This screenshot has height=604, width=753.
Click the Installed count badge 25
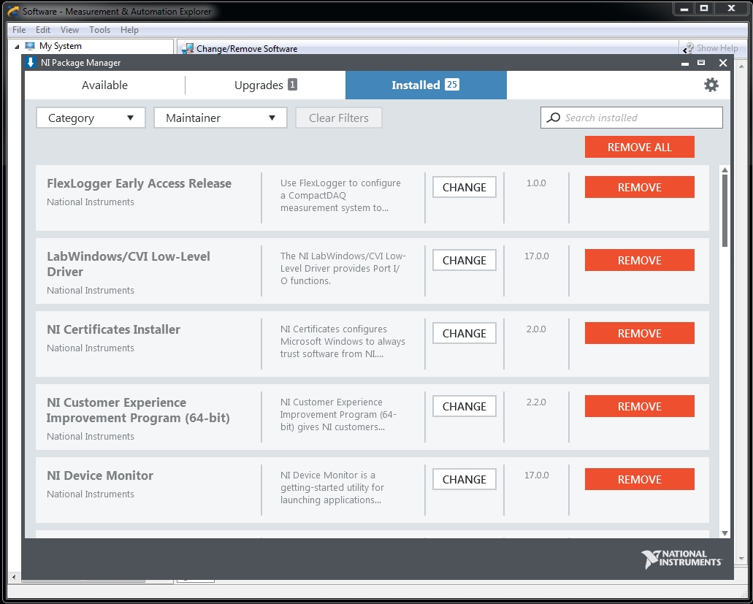(x=452, y=85)
